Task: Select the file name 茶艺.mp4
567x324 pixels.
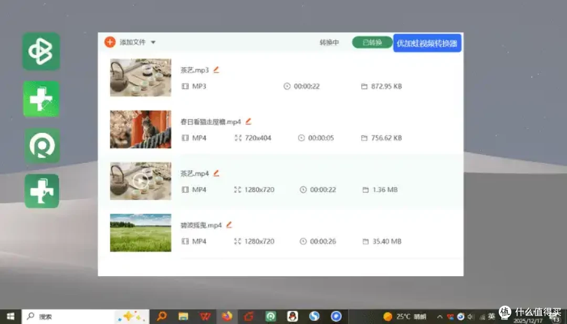Action: click(x=195, y=174)
